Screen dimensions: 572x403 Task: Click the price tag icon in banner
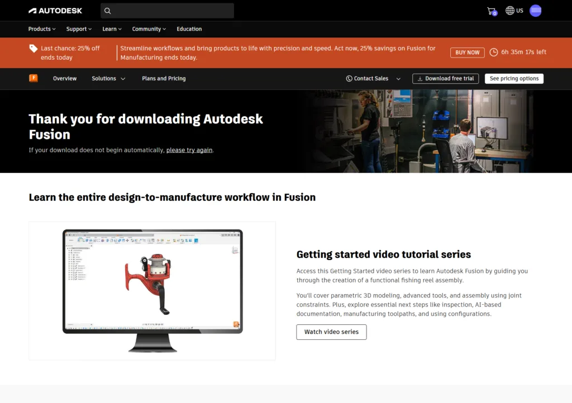33,49
